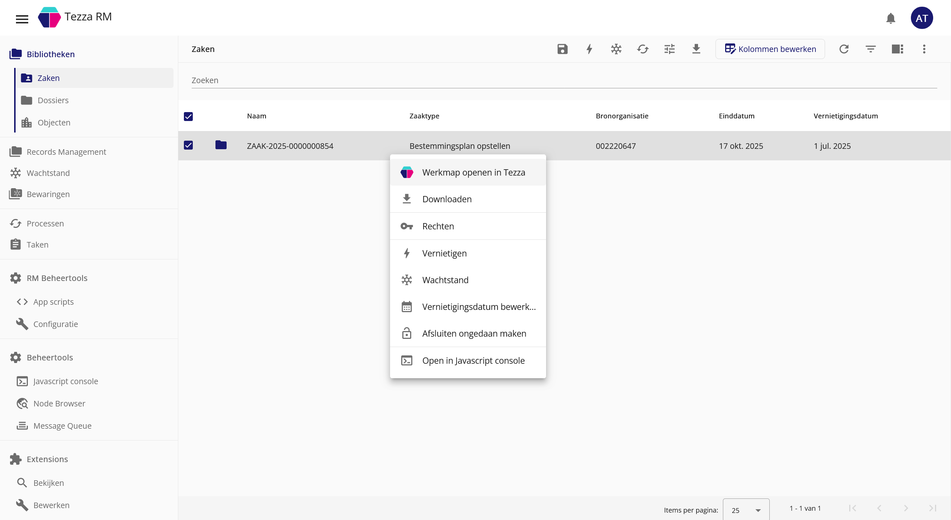Click the refresh icon in toolbar

[844, 49]
